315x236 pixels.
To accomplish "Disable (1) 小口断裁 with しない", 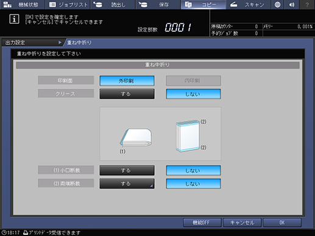I will tap(193, 170).
